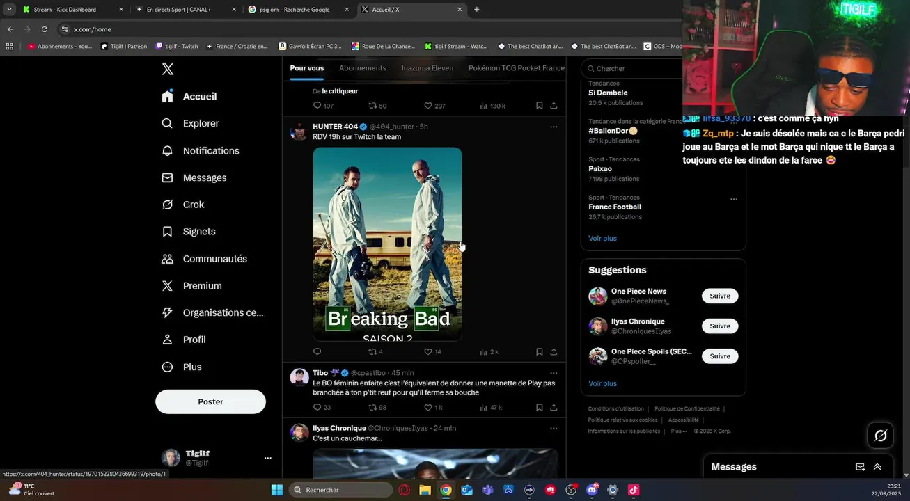Open more options on Ilyas Chronique post
Image resolution: width=910 pixels, height=501 pixels.
click(554, 428)
